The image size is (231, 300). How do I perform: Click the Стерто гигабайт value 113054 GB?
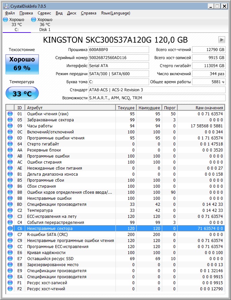coord(209,66)
